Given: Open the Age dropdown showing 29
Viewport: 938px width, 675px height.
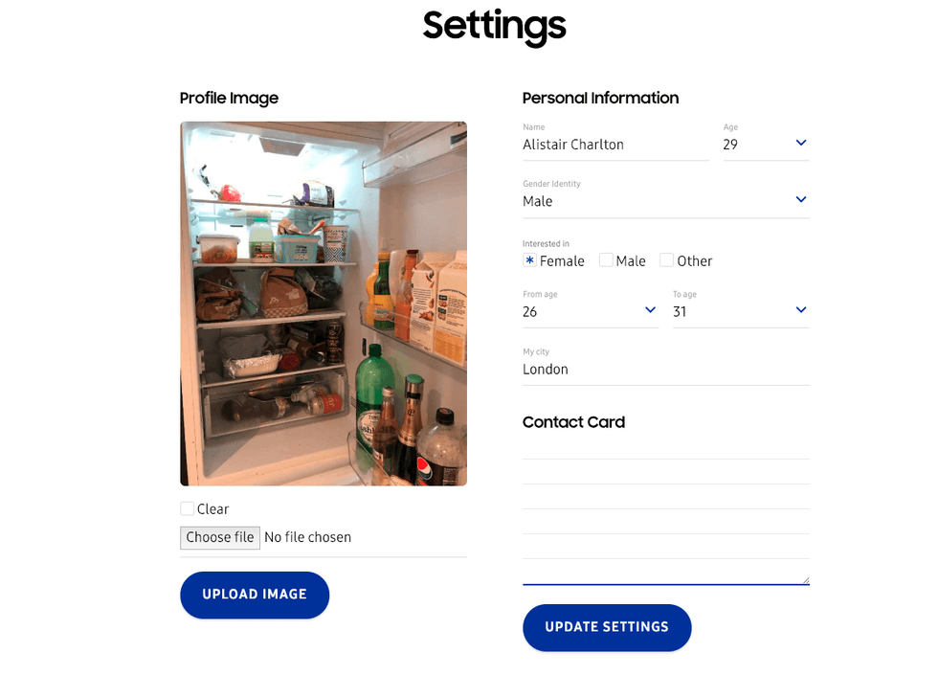Looking at the screenshot, I should tap(766, 145).
